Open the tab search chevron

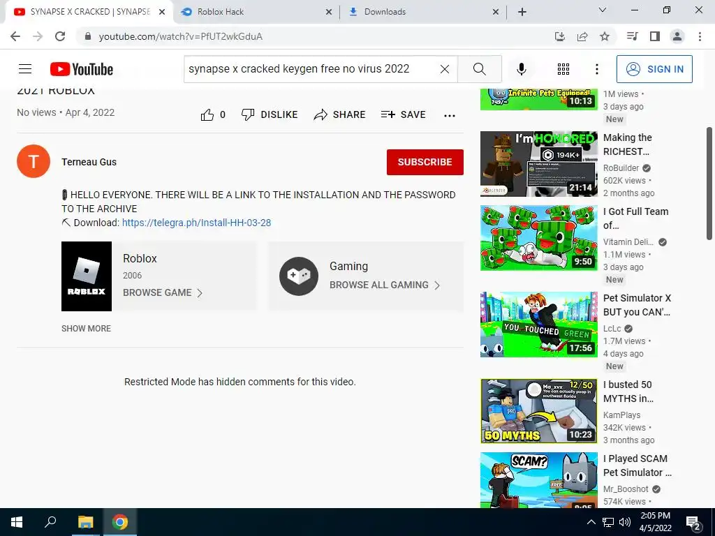603,10
